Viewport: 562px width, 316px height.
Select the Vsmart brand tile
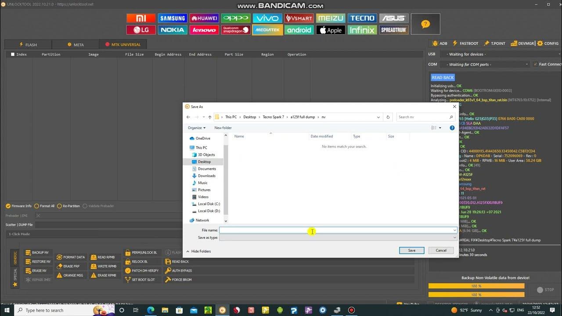[299, 18]
